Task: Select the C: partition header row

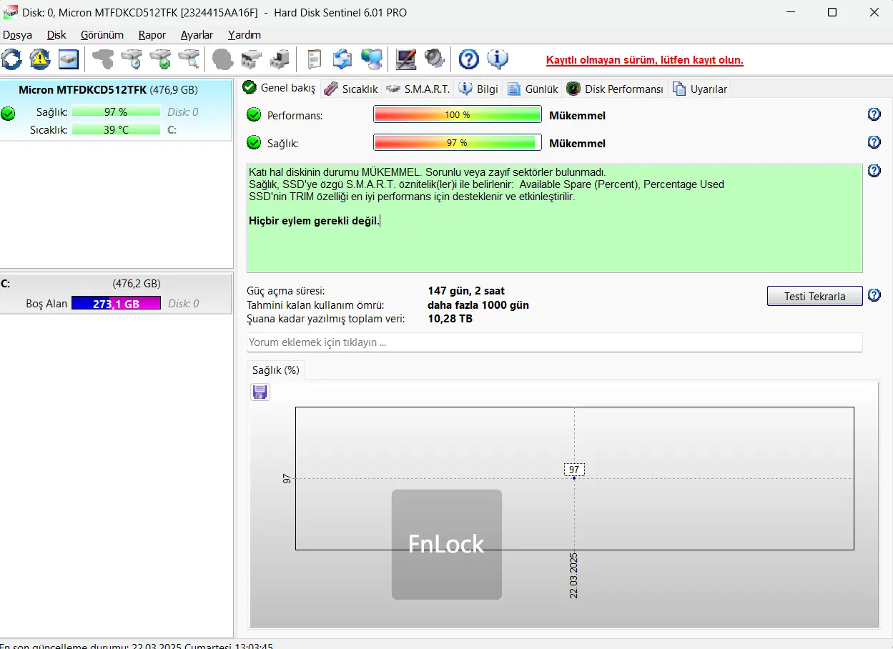Action: tap(117, 283)
